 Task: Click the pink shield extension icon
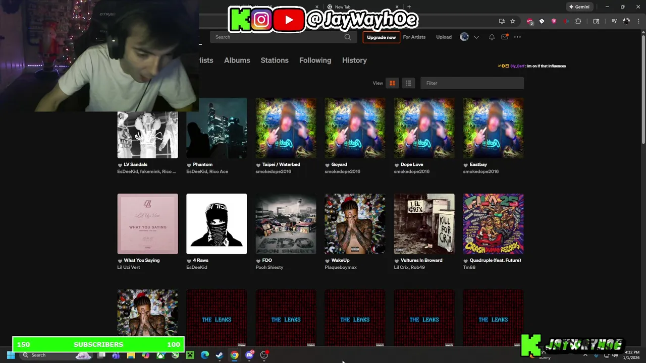pyautogui.click(x=554, y=21)
